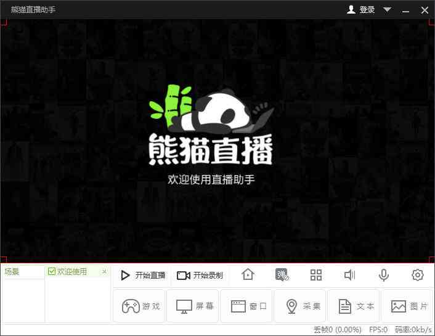Toggle the microphone icon
The height and width of the screenshot is (336, 435).
pyautogui.click(x=384, y=275)
